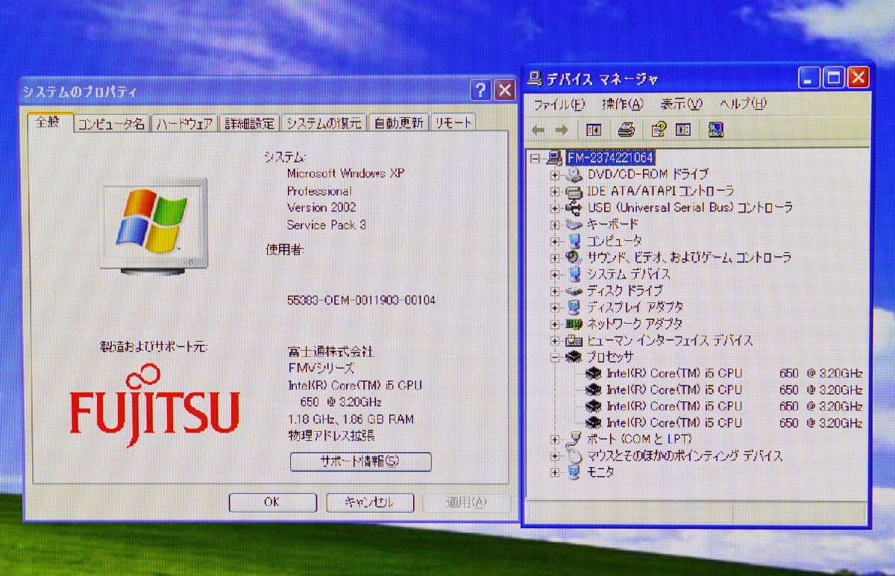
Task: Open the ヘルプ(H) menu
Action: point(743,104)
